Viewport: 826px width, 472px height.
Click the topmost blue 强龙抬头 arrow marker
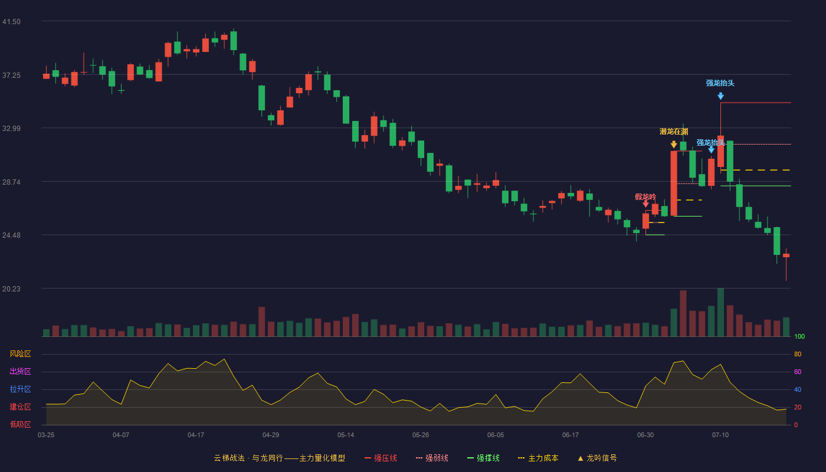720,96
